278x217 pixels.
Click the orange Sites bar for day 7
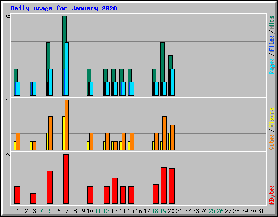coord(67,125)
